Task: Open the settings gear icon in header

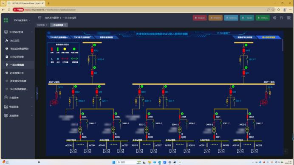Action: [274, 18]
